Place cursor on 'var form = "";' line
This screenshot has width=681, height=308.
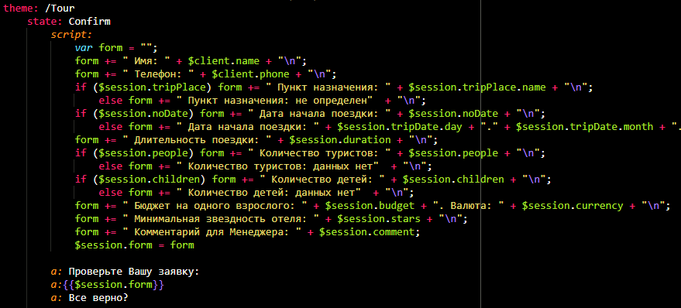tap(116, 48)
